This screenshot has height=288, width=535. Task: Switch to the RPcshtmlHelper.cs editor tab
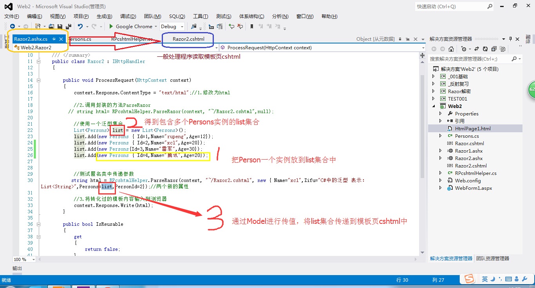click(x=132, y=39)
